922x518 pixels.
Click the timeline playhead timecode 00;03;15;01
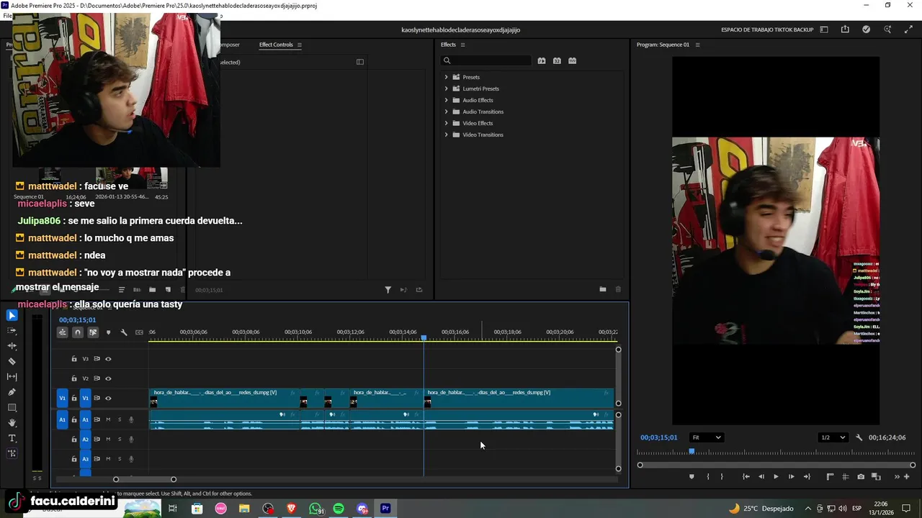pos(77,320)
